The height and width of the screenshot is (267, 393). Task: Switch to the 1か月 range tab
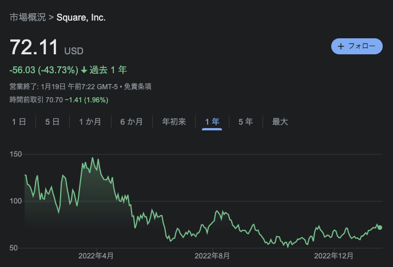pyautogui.click(x=90, y=122)
